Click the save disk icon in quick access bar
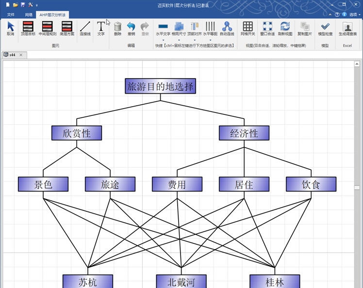 click(23, 5)
